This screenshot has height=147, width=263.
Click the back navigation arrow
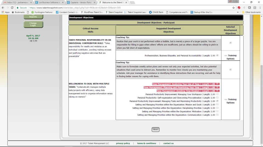(x=3, y=8)
